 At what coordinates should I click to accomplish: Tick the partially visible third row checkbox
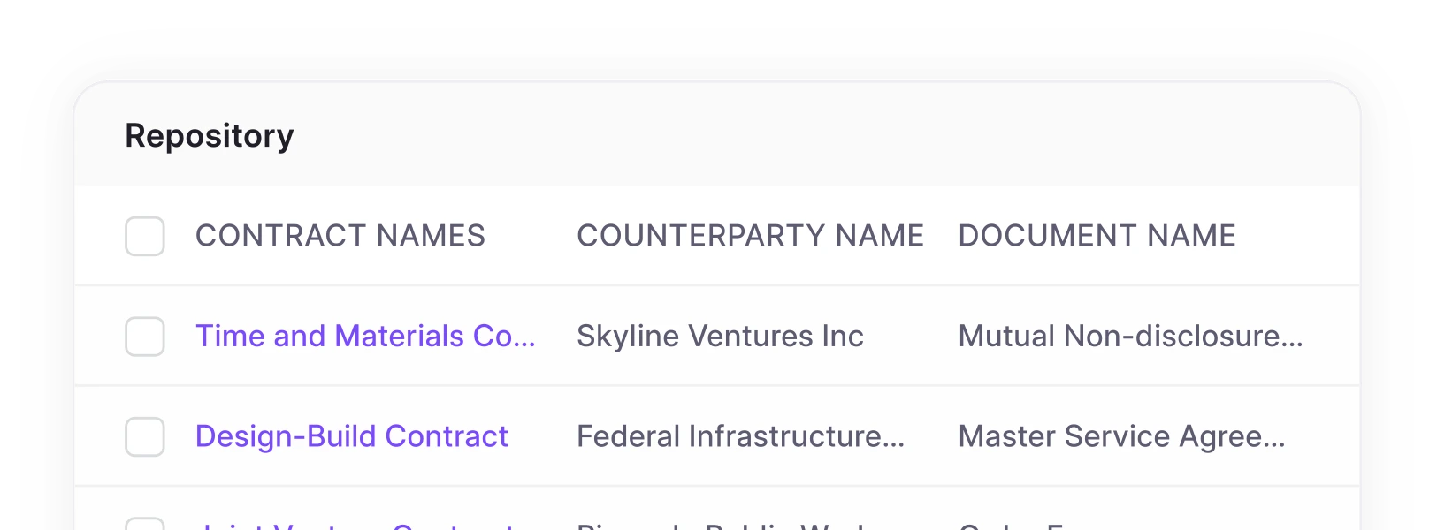(x=145, y=524)
